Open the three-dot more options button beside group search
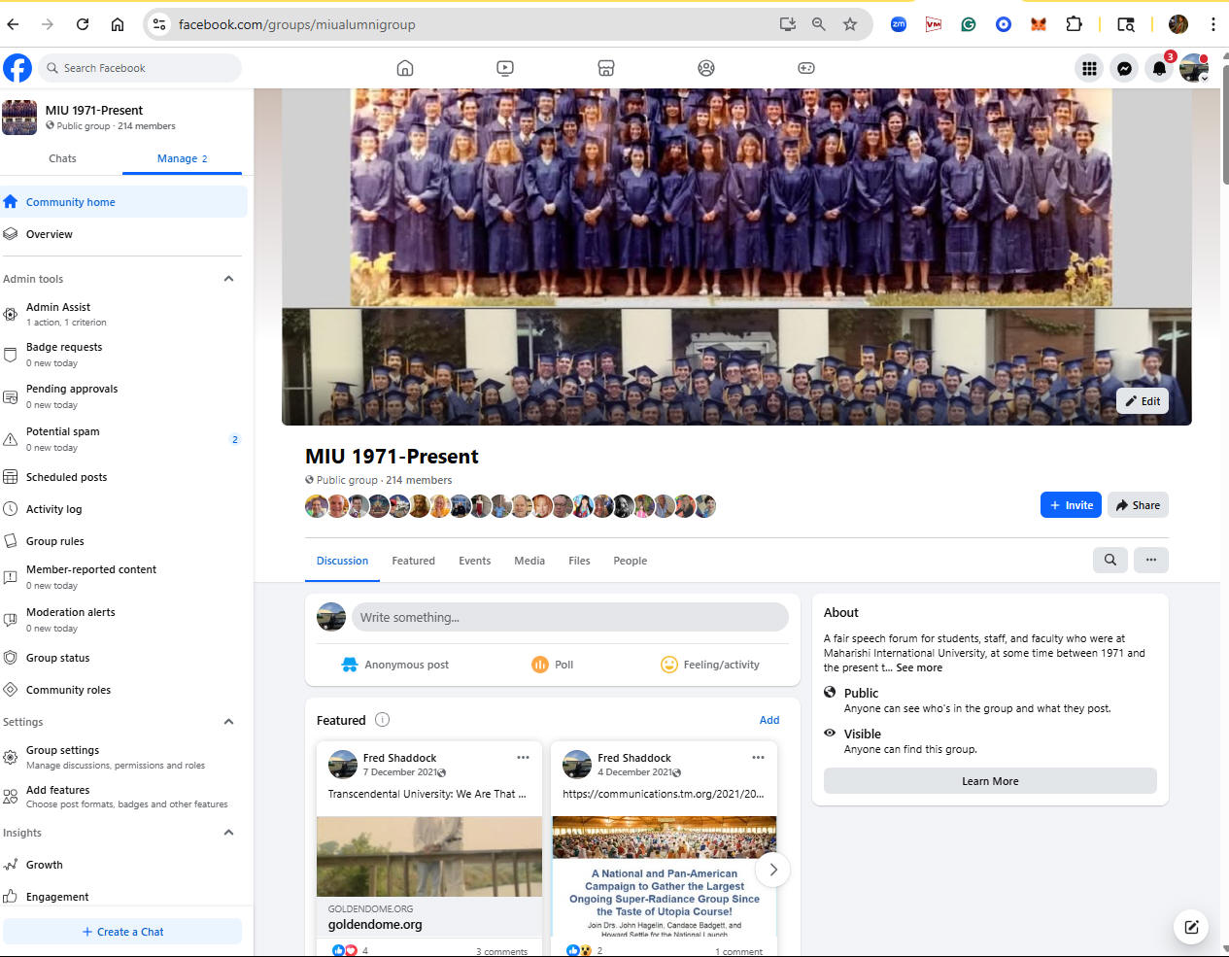Image resolution: width=1229 pixels, height=957 pixels. pyautogui.click(x=1151, y=560)
